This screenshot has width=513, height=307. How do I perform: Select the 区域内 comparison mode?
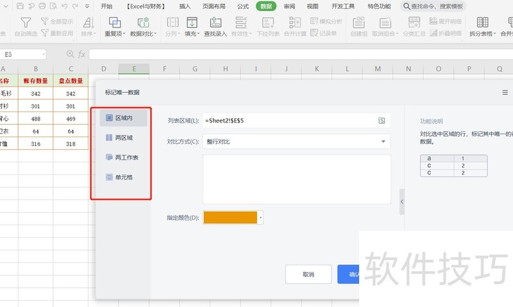pos(123,118)
